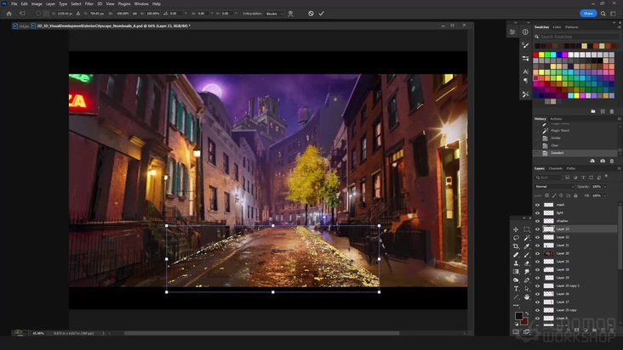Select the Rectangular Marquee tool
This screenshot has width=623, height=350.
[x=527, y=229]
